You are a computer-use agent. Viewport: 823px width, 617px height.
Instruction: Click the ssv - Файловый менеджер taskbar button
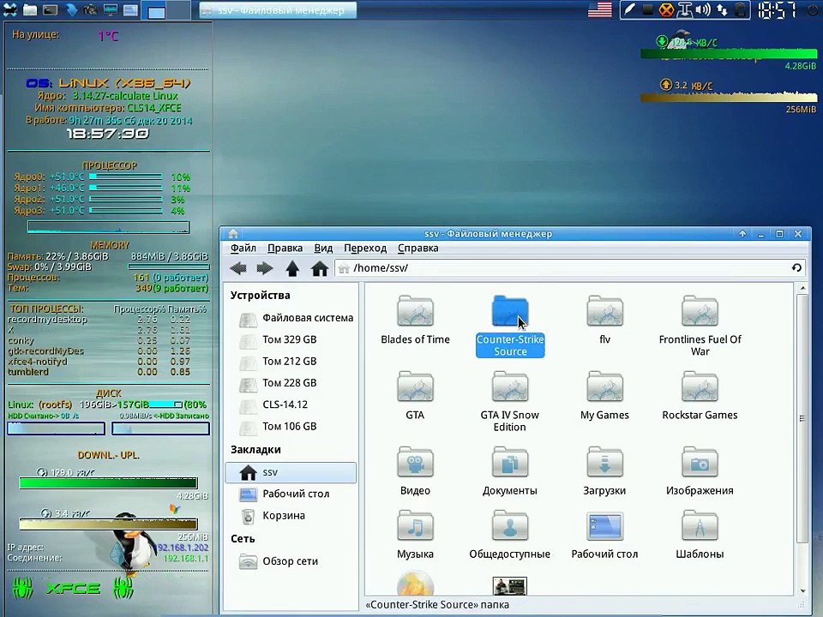pos(278,10)
